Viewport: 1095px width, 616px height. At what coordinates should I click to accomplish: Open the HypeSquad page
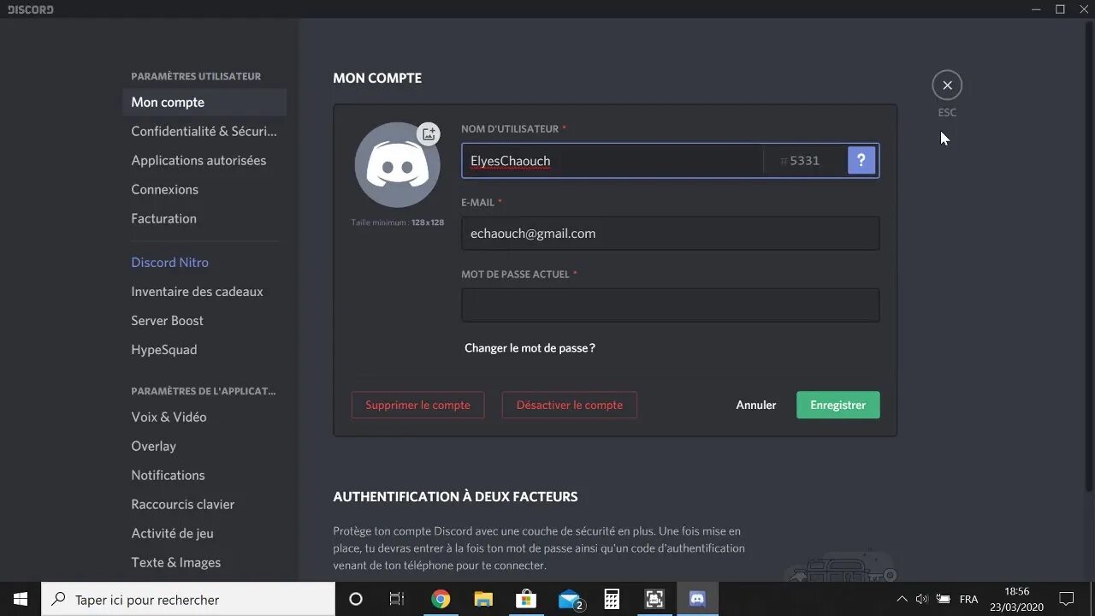tap(204, 349)
